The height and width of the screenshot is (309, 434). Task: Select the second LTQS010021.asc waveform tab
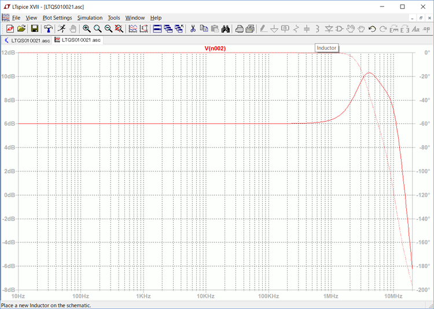tap(78, 41)
